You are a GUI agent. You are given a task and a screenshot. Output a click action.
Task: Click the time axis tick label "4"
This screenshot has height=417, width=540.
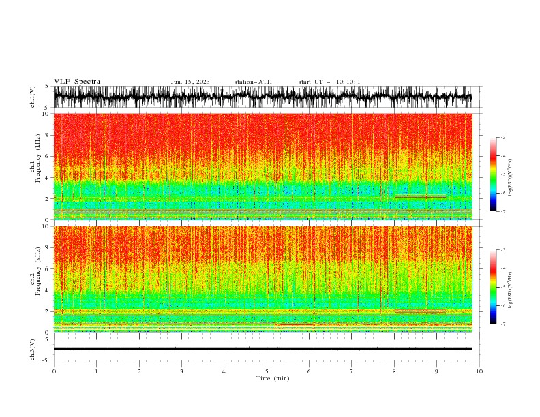224,371
